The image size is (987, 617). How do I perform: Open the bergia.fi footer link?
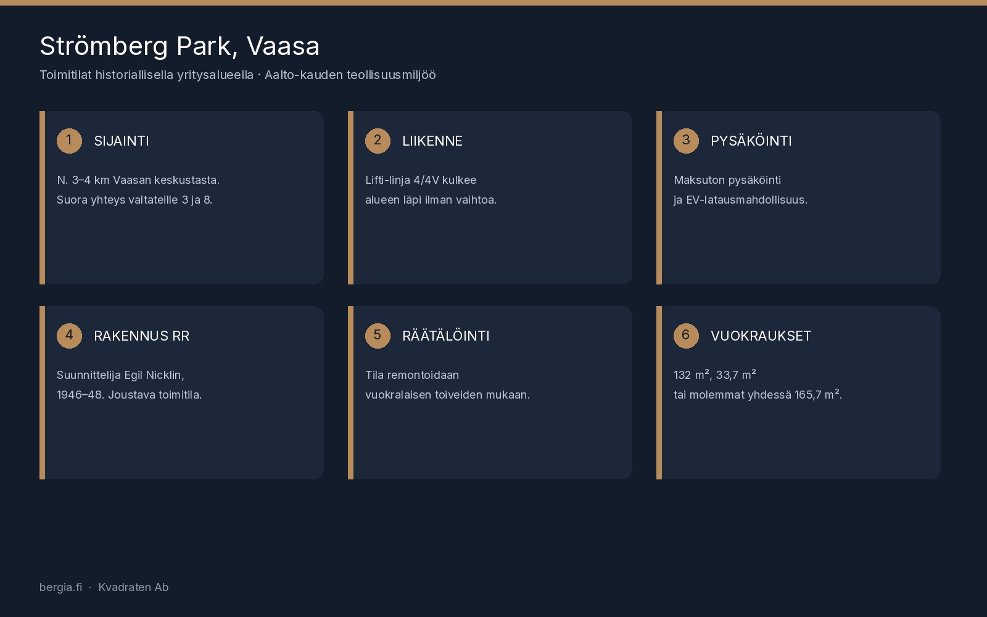click(x=60, y=587)
